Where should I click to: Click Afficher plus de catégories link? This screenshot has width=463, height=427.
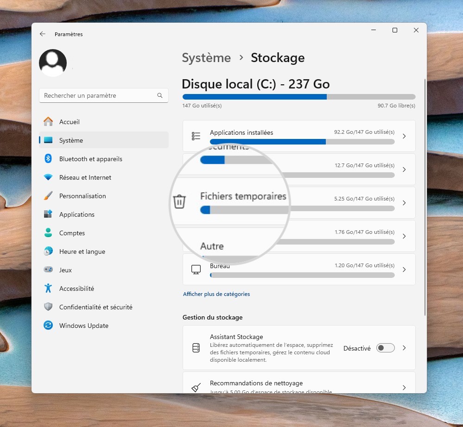click(216, 294)
